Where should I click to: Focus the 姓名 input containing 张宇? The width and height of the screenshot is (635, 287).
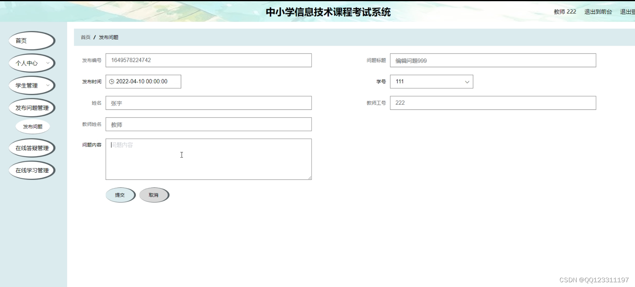(209, 103)
